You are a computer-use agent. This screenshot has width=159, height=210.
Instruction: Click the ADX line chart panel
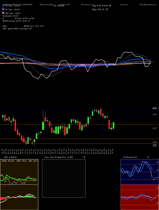click(19, 172)
